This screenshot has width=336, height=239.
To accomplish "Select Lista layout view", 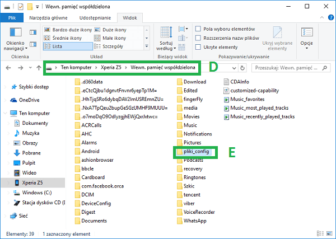I will click(x=68, y=46).
